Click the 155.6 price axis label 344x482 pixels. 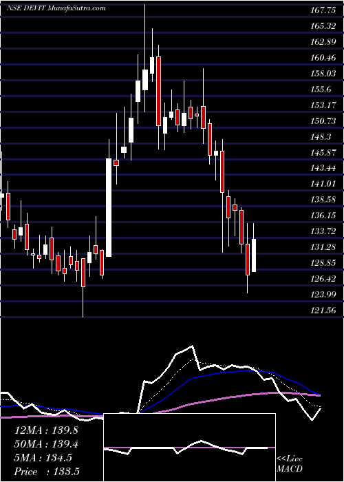click(x=321, y=90)
